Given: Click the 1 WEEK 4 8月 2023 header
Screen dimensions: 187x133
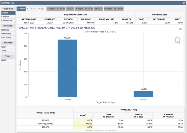Looking at the screenshot, I should [138, 116].
